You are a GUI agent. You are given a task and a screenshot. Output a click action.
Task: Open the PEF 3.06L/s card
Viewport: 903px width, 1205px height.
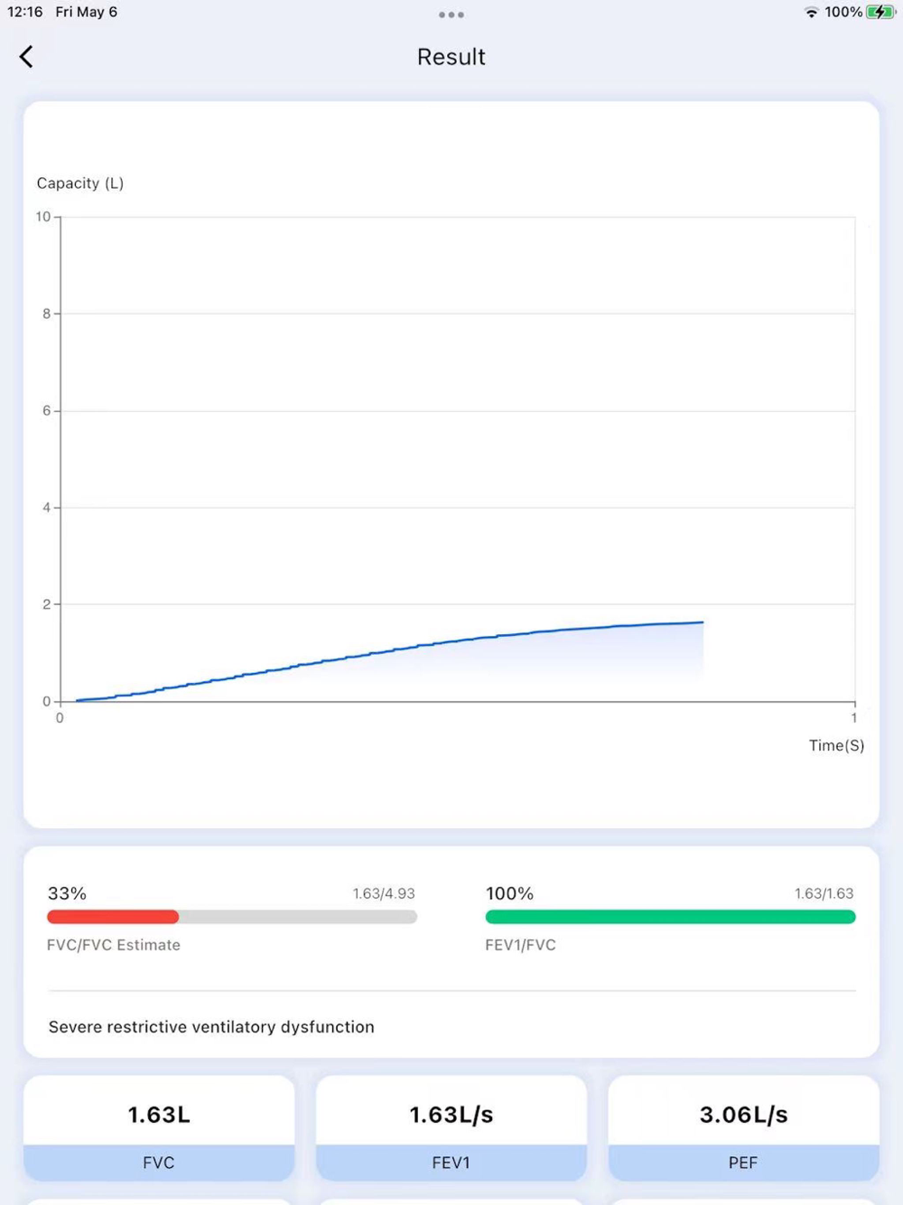click(x=743, y=1127)
